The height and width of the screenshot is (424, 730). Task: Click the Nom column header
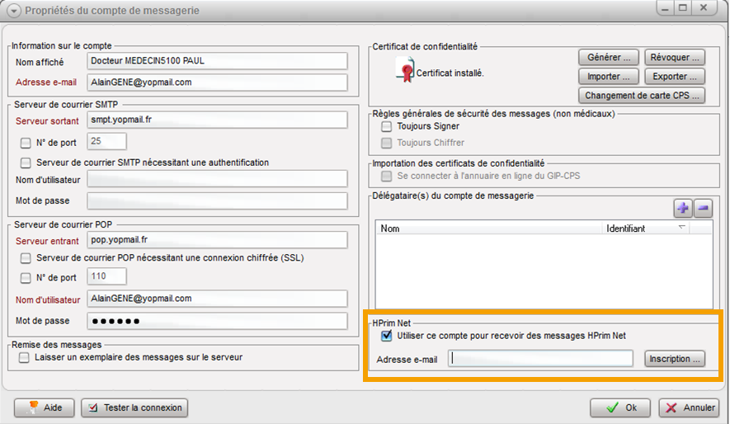click(x=489, y=228)
